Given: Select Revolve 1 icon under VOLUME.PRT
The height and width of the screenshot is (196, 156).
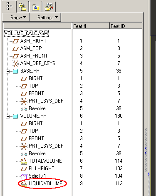Looking at the screenshot, I should tap(24, 154).
